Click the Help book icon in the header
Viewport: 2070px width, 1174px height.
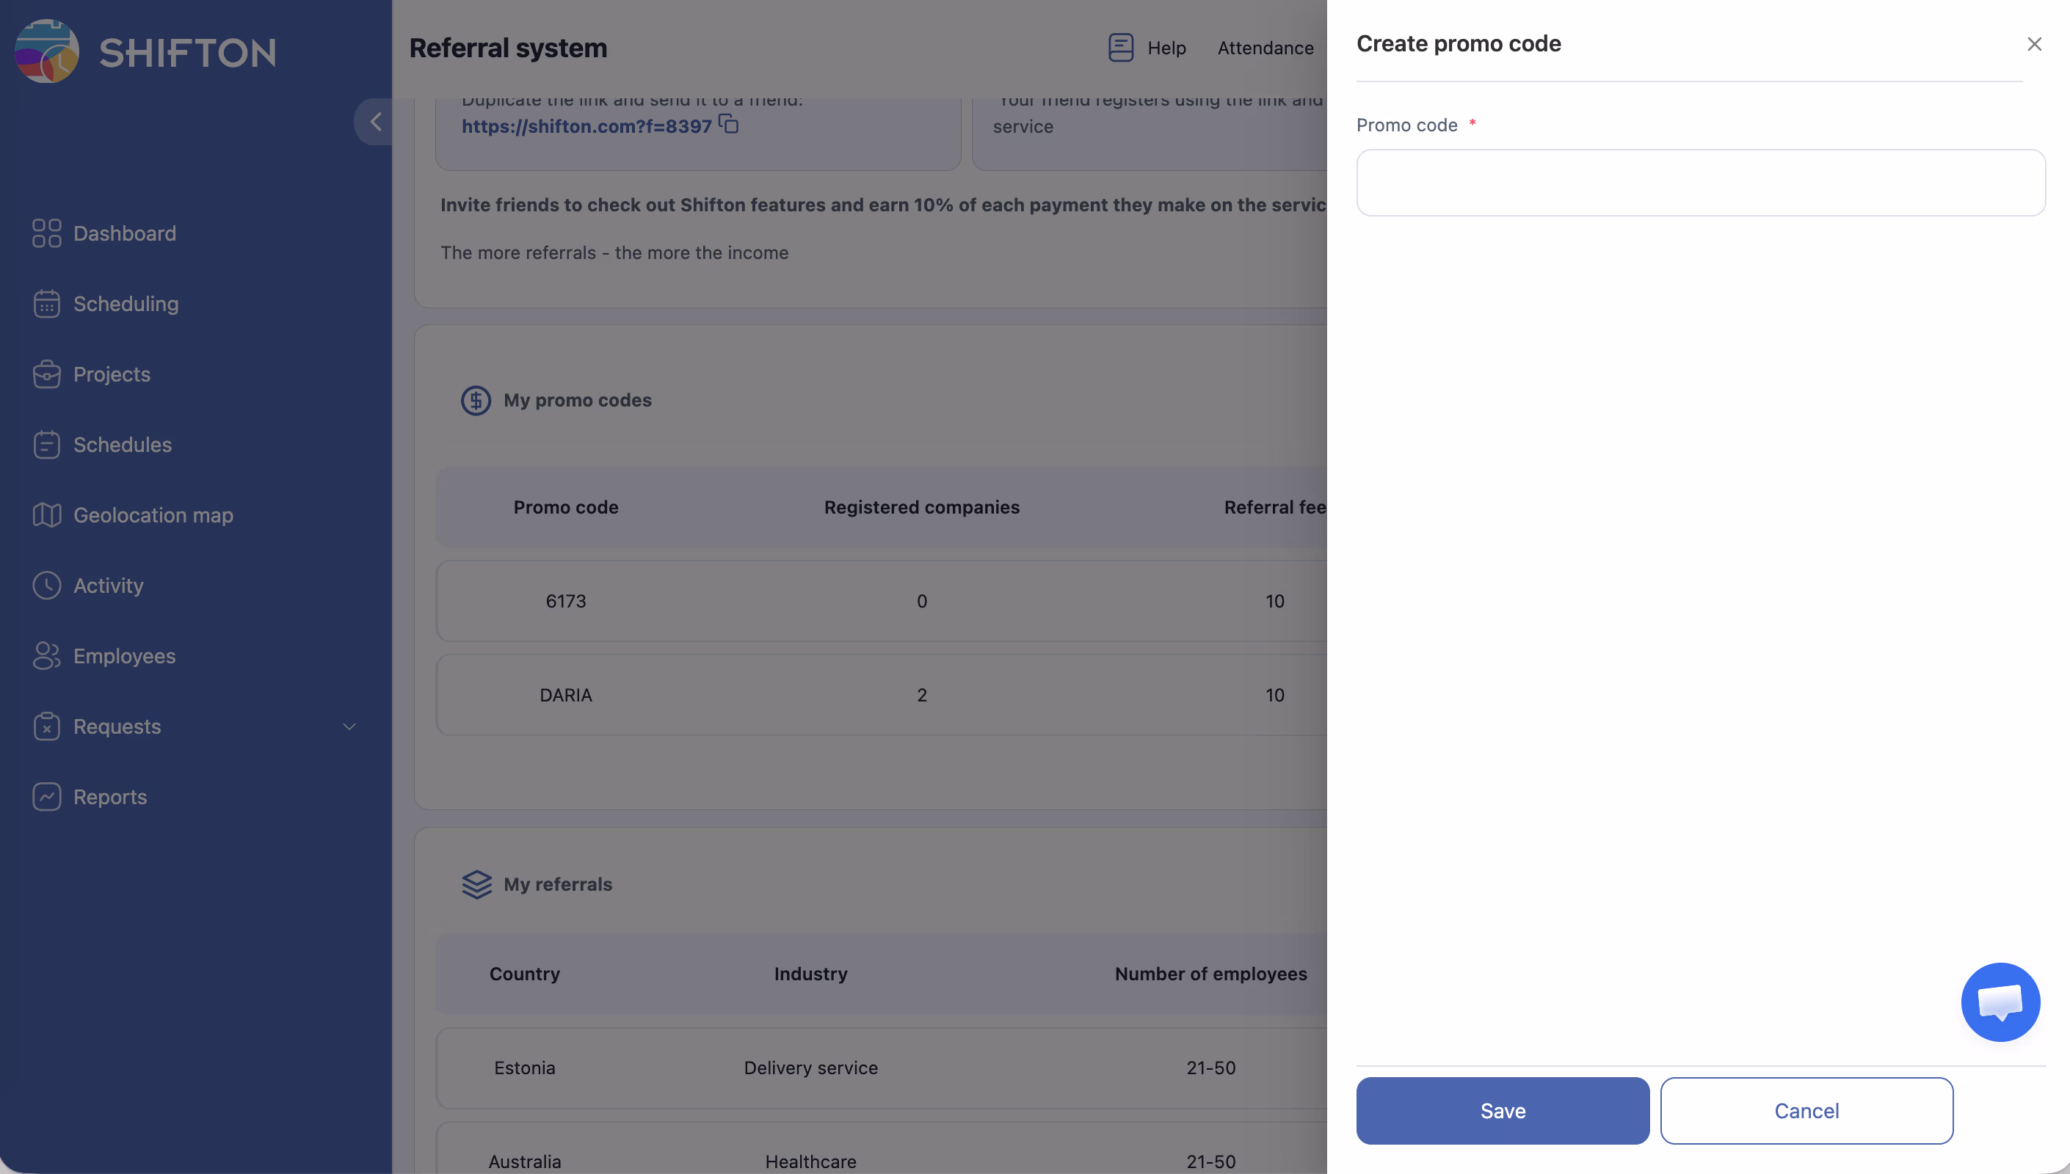(x=1120, y=48)
